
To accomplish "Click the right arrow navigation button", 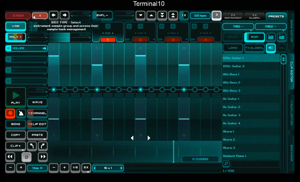I will click(x=65, y=15).
